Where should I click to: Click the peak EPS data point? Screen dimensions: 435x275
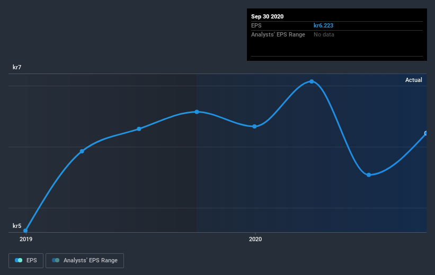click(312, 81)
